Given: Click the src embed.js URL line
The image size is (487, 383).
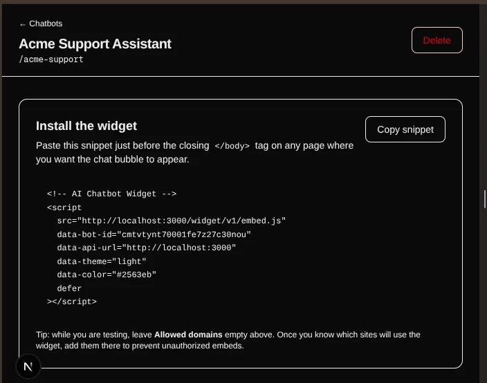Looking at the screenshot, I should (x=171, y=221).
